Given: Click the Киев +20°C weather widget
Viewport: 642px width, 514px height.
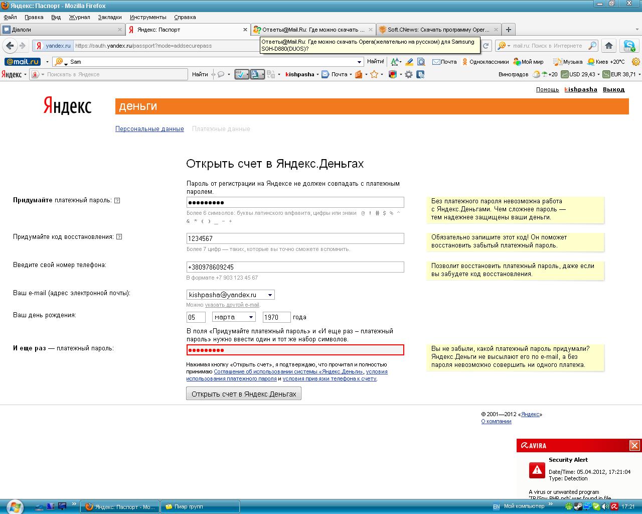Looking at the screenshot, I should 606,62.
